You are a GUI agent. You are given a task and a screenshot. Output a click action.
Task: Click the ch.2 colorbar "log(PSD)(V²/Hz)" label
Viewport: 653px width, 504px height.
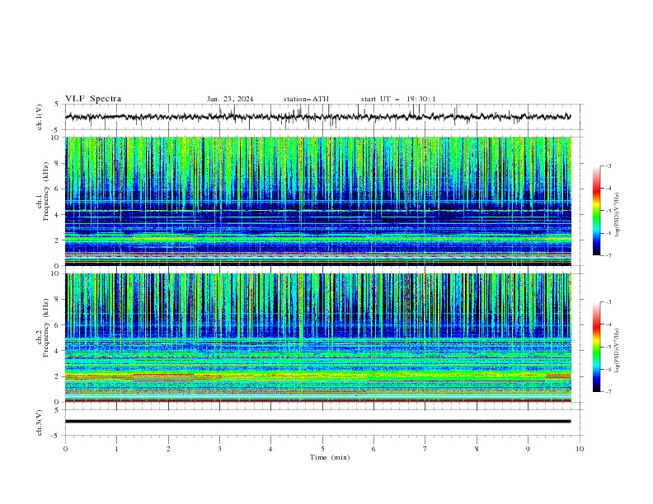coord(618,351)
